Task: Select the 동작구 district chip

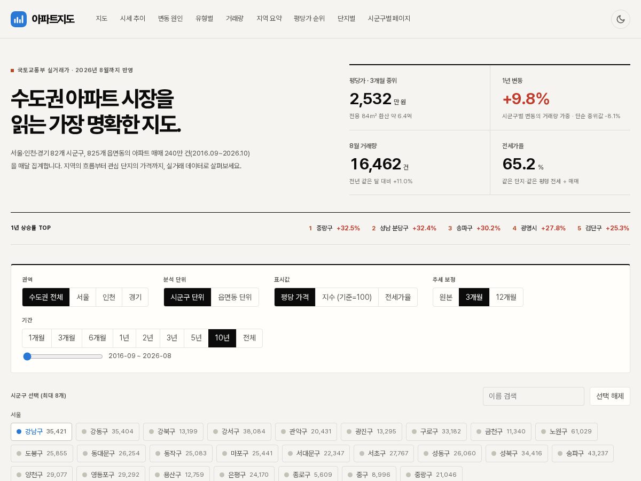Action: point(181,454)
